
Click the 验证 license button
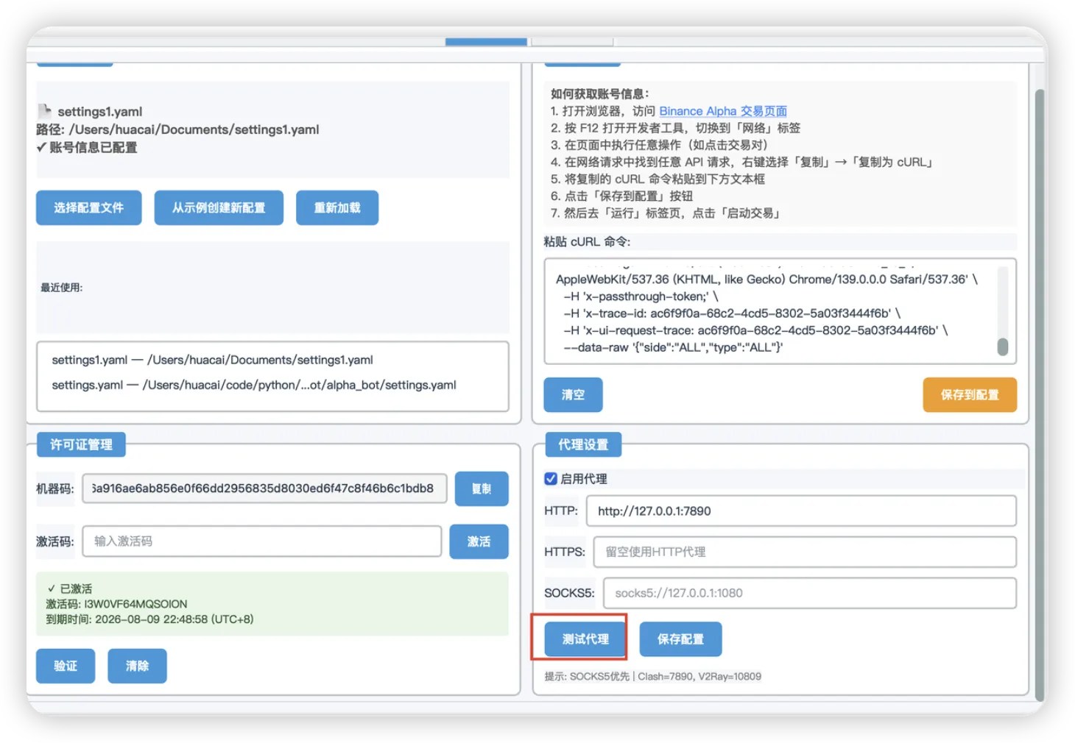click(x=66, y=666)
